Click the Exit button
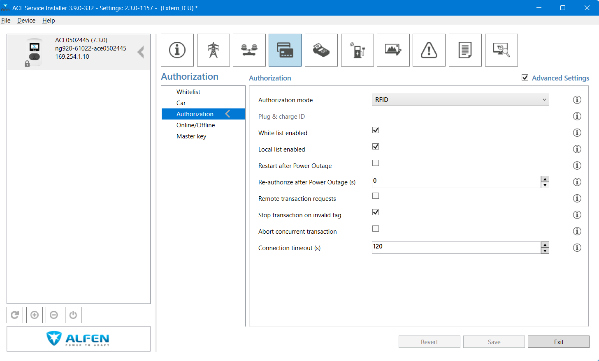The image size is (599, 361). [559, 342]
